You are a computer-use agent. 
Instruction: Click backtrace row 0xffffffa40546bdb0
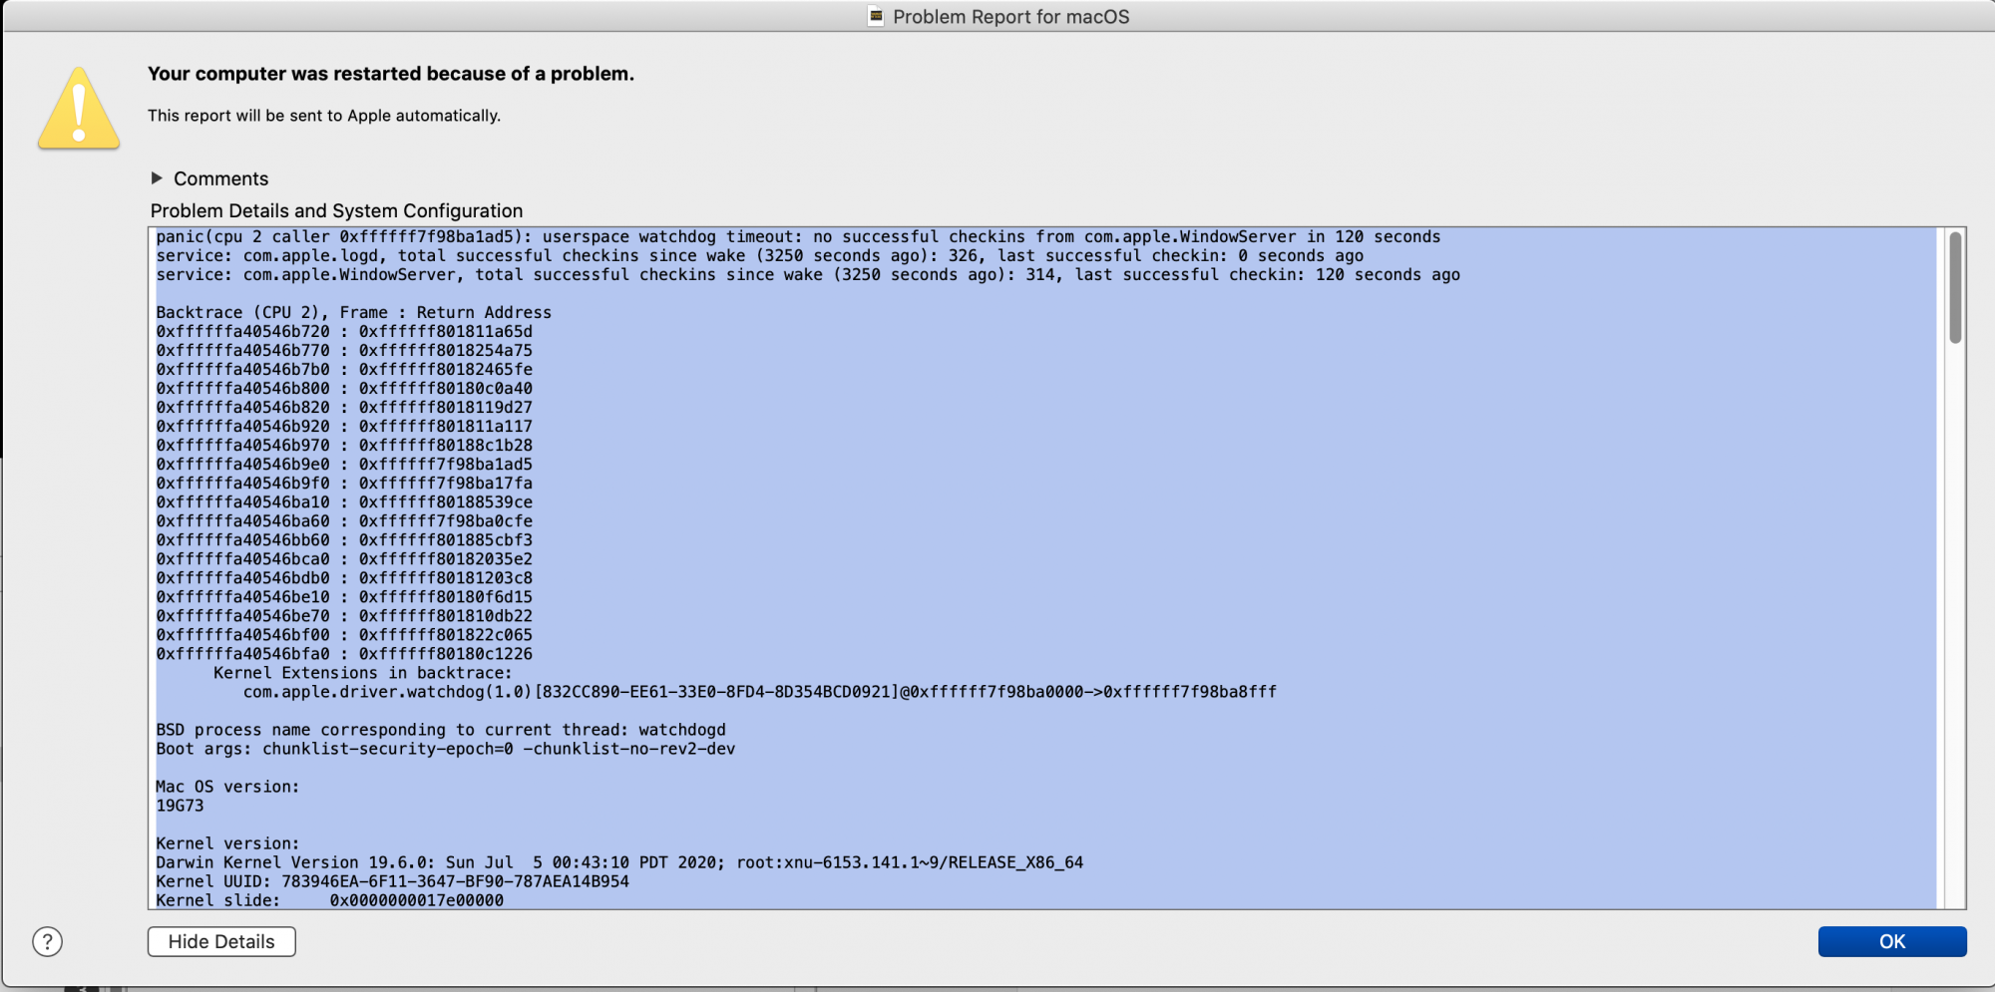(344, 578)
